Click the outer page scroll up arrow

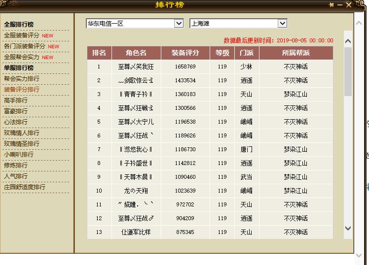tap(359, 23)
